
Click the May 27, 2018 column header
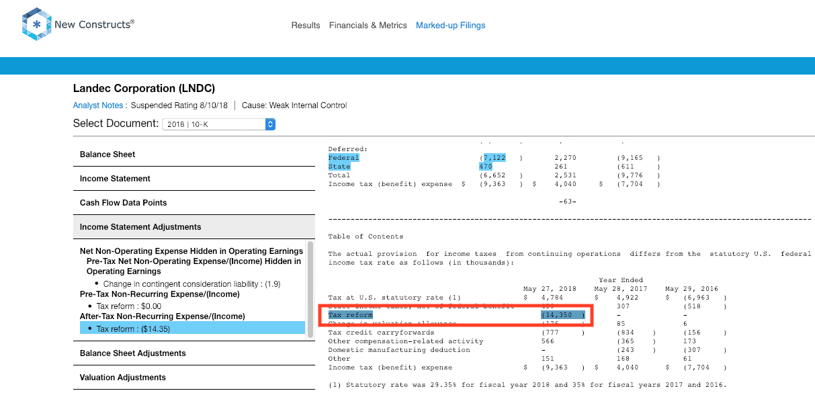point(550,289)
